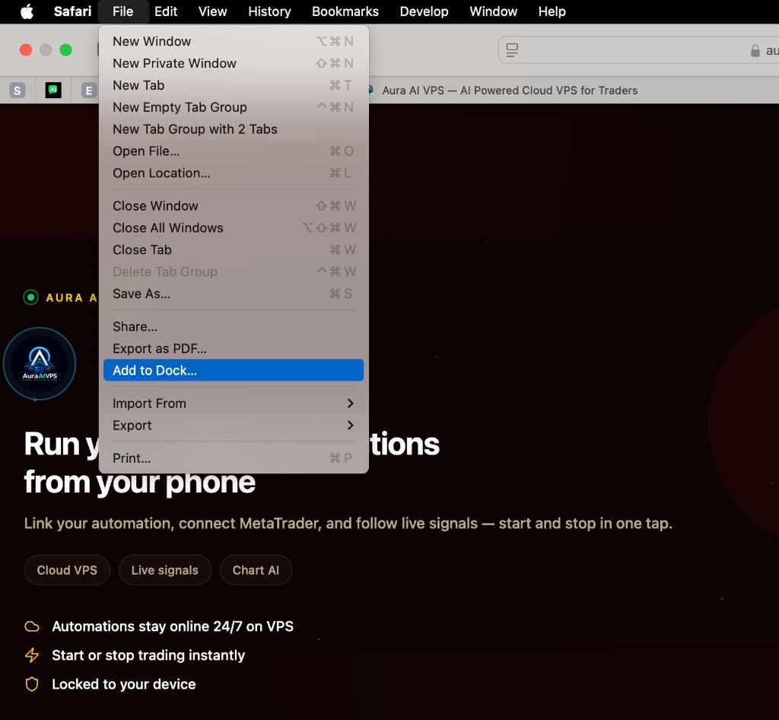Click the green fullscreen window button
This screenshot has height=720, width=779.
point(65,49)
